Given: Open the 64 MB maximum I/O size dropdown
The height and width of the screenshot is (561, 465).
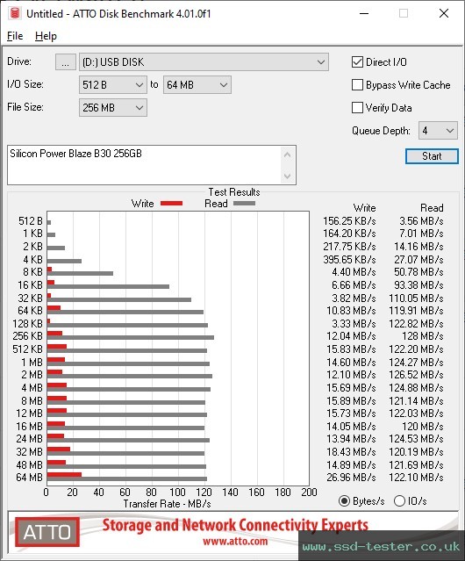Looking at the screenshot, I should tap(197, 85).
